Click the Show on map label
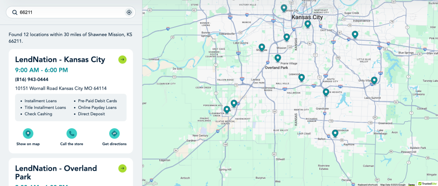Screen dimensions: 438x186 click(x=28, y=144)
